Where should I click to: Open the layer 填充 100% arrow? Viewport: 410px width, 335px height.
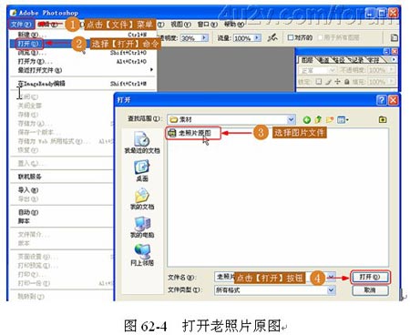392,82
